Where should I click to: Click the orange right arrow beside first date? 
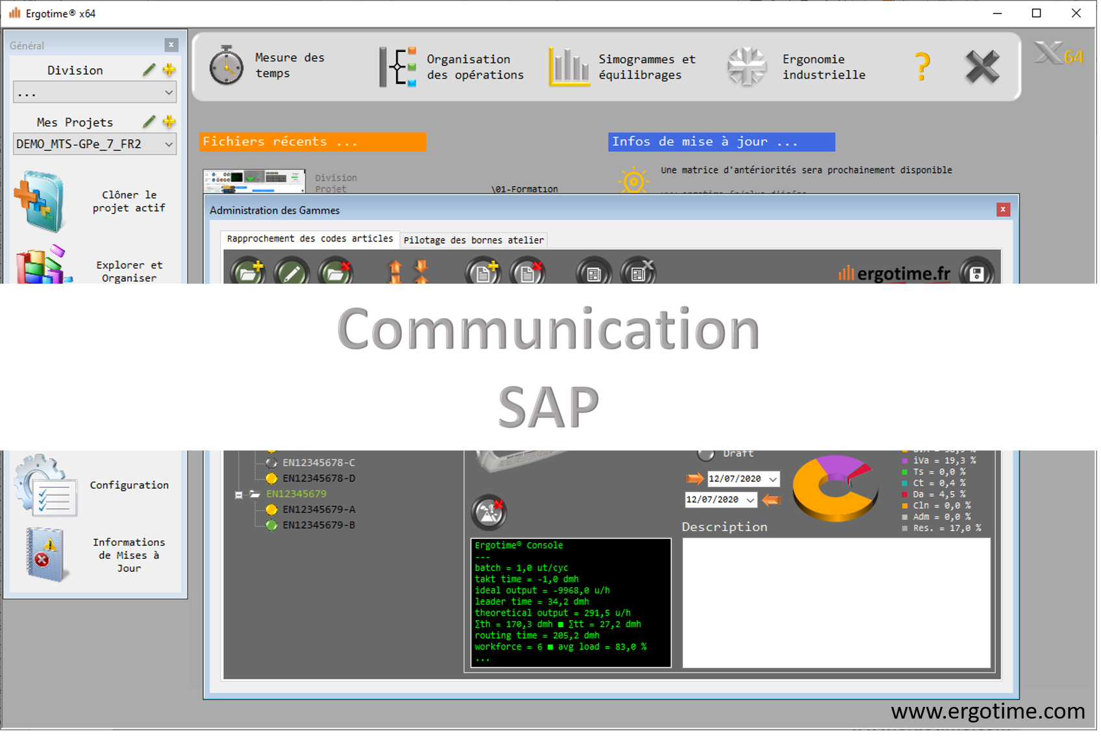click(695, 479)
